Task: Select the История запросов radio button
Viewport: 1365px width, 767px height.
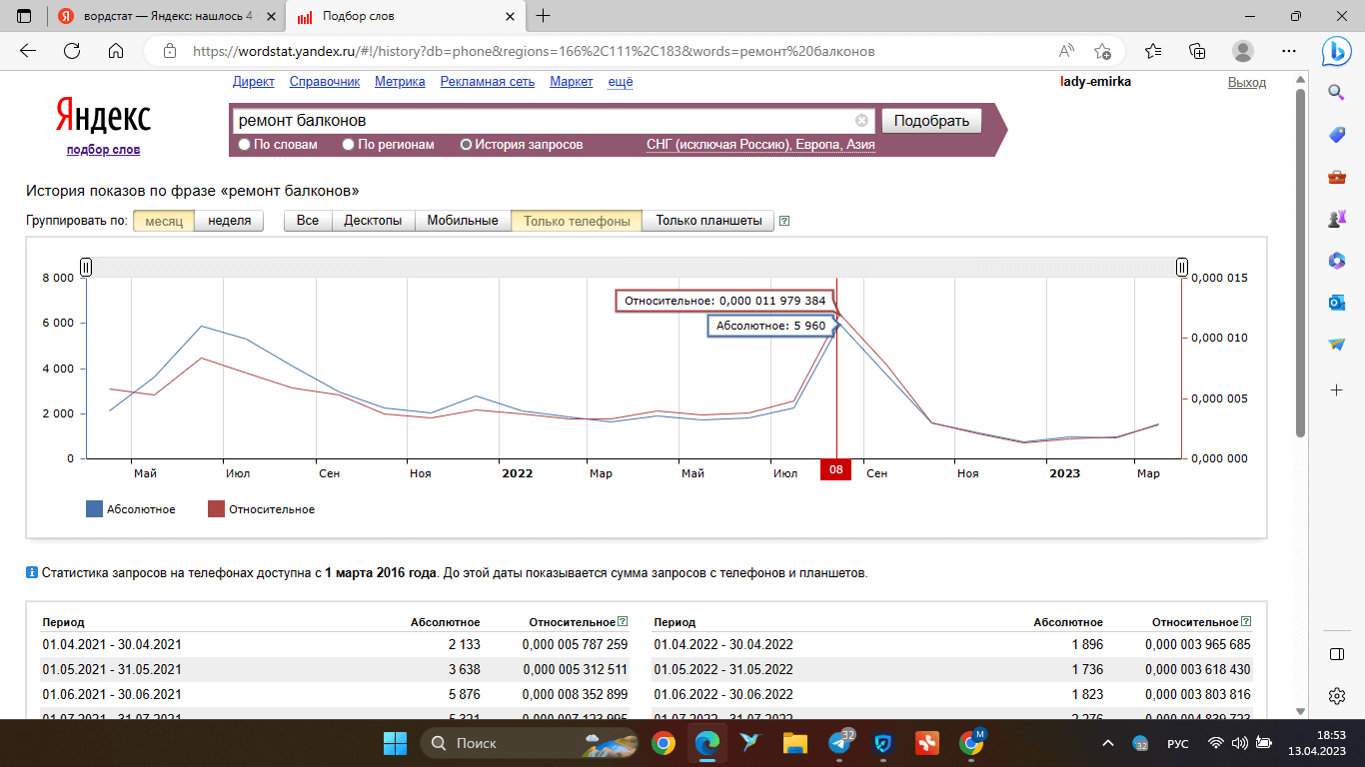Action: tap(466, 145)
